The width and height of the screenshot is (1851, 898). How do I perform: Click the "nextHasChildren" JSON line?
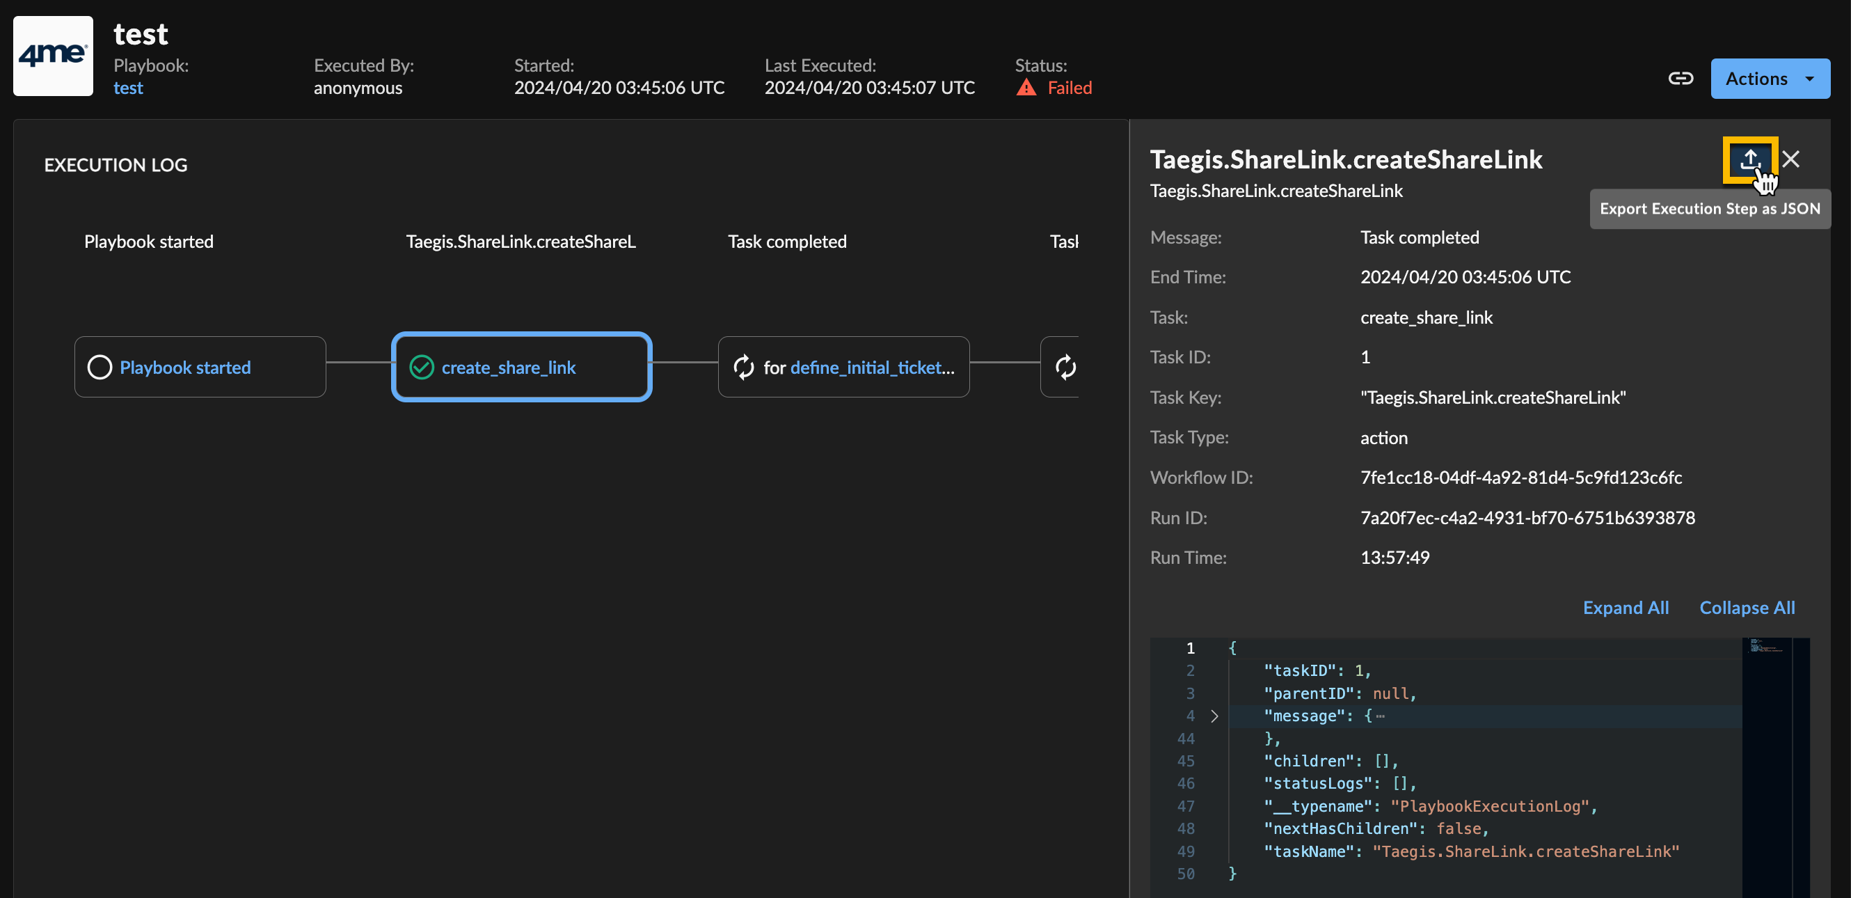coord(1376,828)
